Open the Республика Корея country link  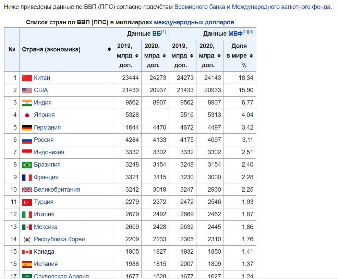[x=59, y=239]
